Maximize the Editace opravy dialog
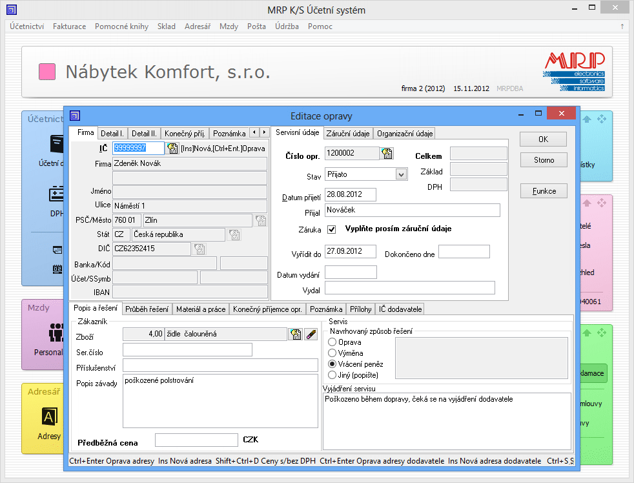The image size is (634, 483). (538, 113)
